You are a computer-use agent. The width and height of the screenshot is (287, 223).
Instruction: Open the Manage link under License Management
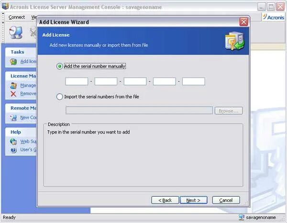tap(28, 85)
